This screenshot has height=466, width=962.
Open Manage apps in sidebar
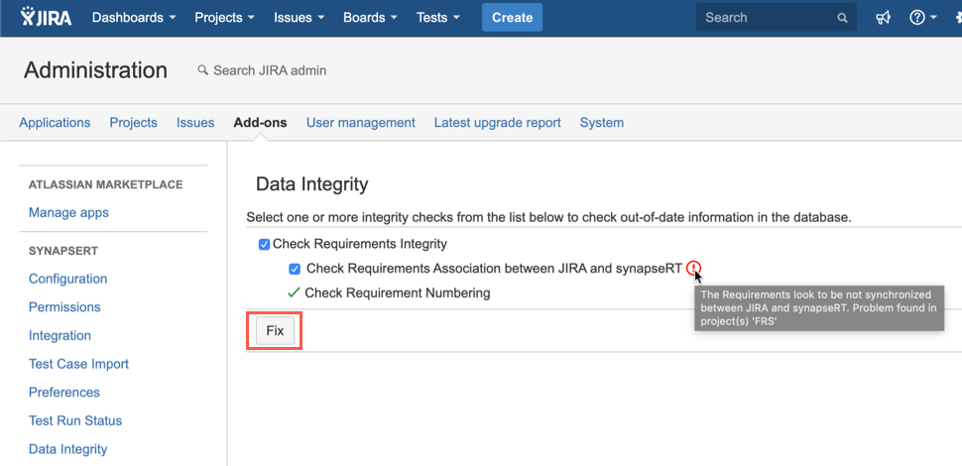click(68, 212)
